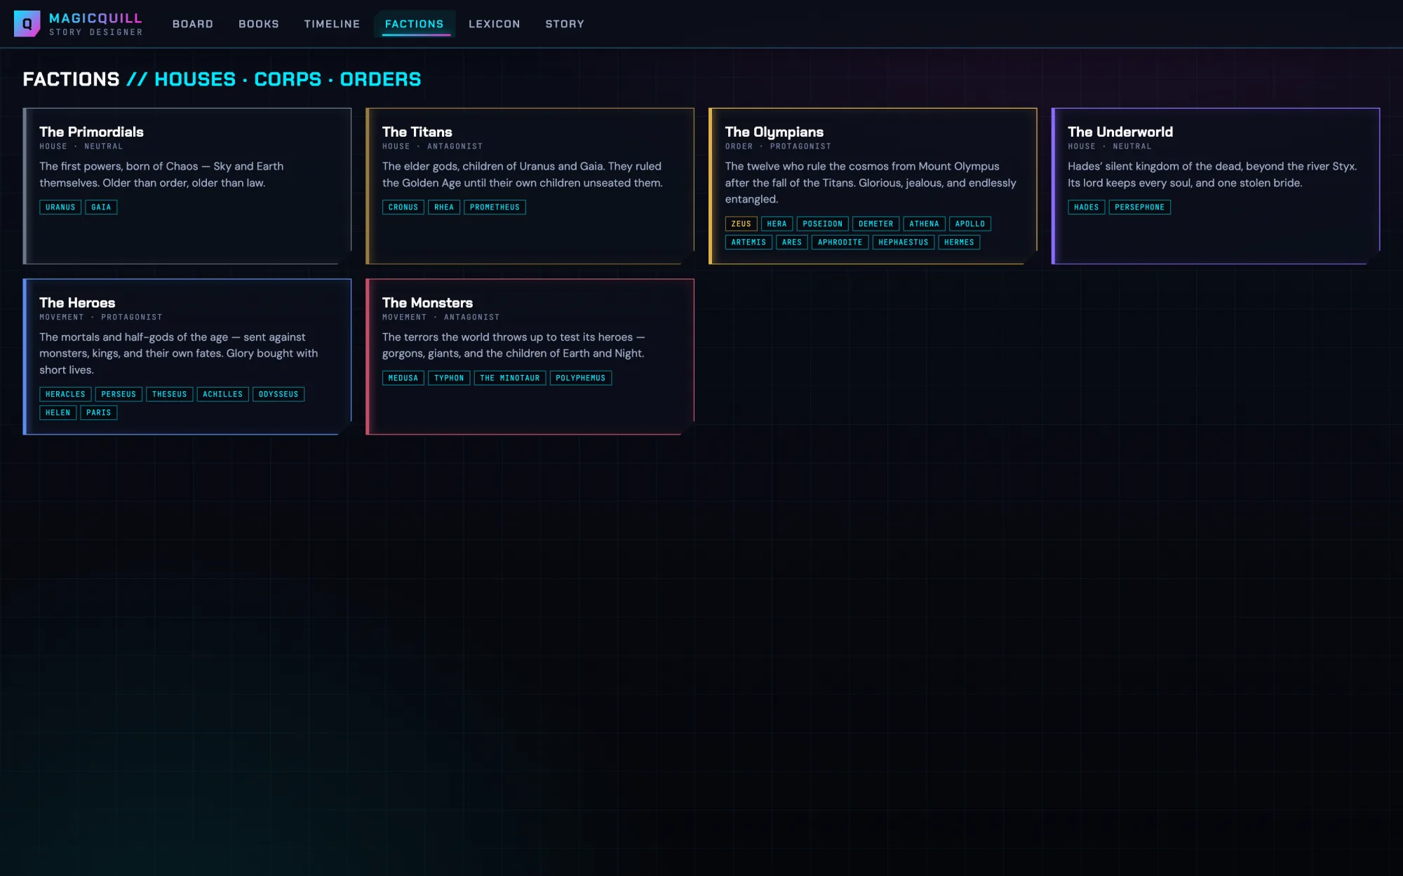Open the Lexicon tab
The width and height of the screenshot is (1403, 876).
coord(495,24)
